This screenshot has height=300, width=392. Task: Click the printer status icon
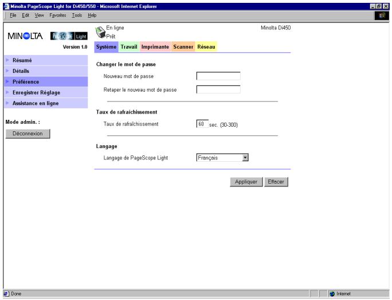click(100, 32)
